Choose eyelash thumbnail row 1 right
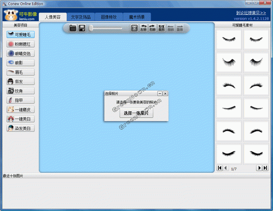 click(x=256, y=39)
